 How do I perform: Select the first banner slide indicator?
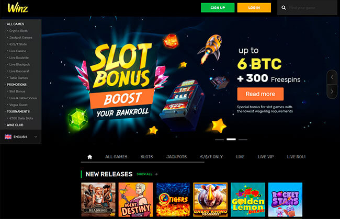pos(220,140)
